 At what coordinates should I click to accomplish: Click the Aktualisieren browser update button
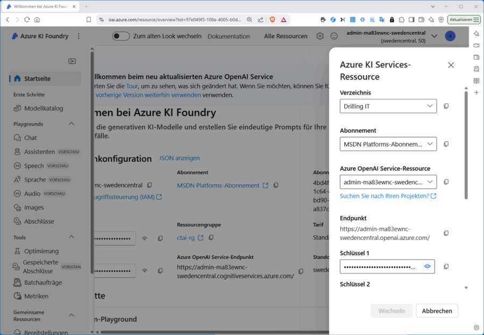[x=464, y=19]
